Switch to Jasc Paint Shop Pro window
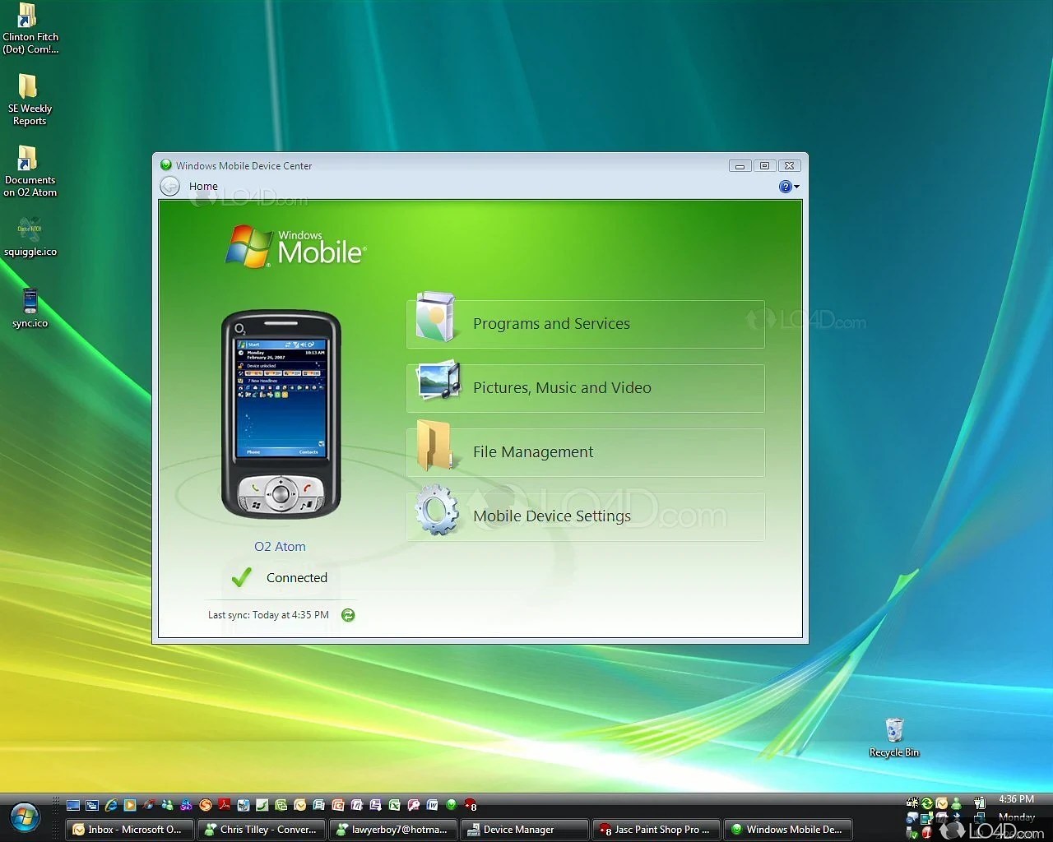Screen dimensions: 1053x842 click(x=656, y=829)
